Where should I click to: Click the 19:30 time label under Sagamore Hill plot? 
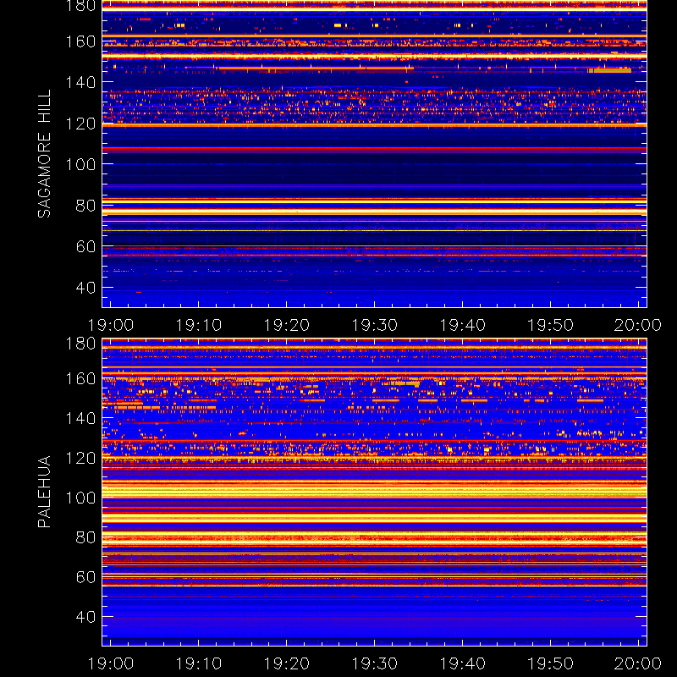pos(374,325)
